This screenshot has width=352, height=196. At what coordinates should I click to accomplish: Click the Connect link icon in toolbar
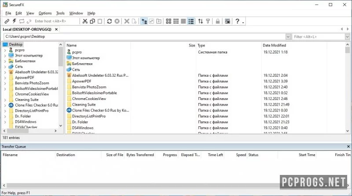(7, 21)
